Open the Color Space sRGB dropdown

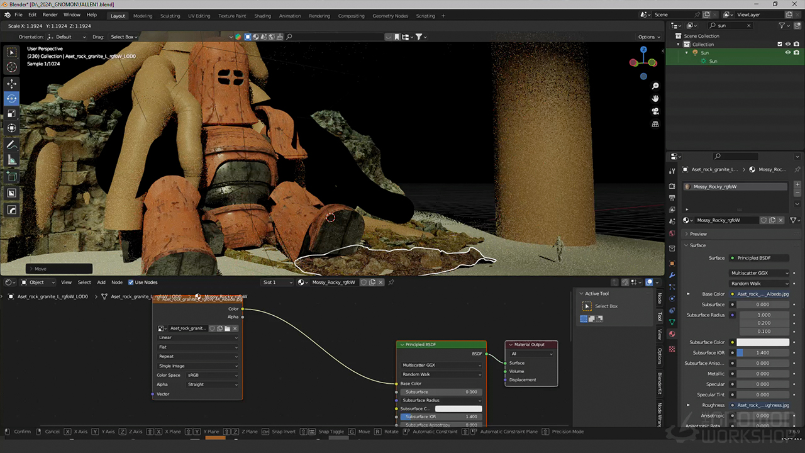213,375
